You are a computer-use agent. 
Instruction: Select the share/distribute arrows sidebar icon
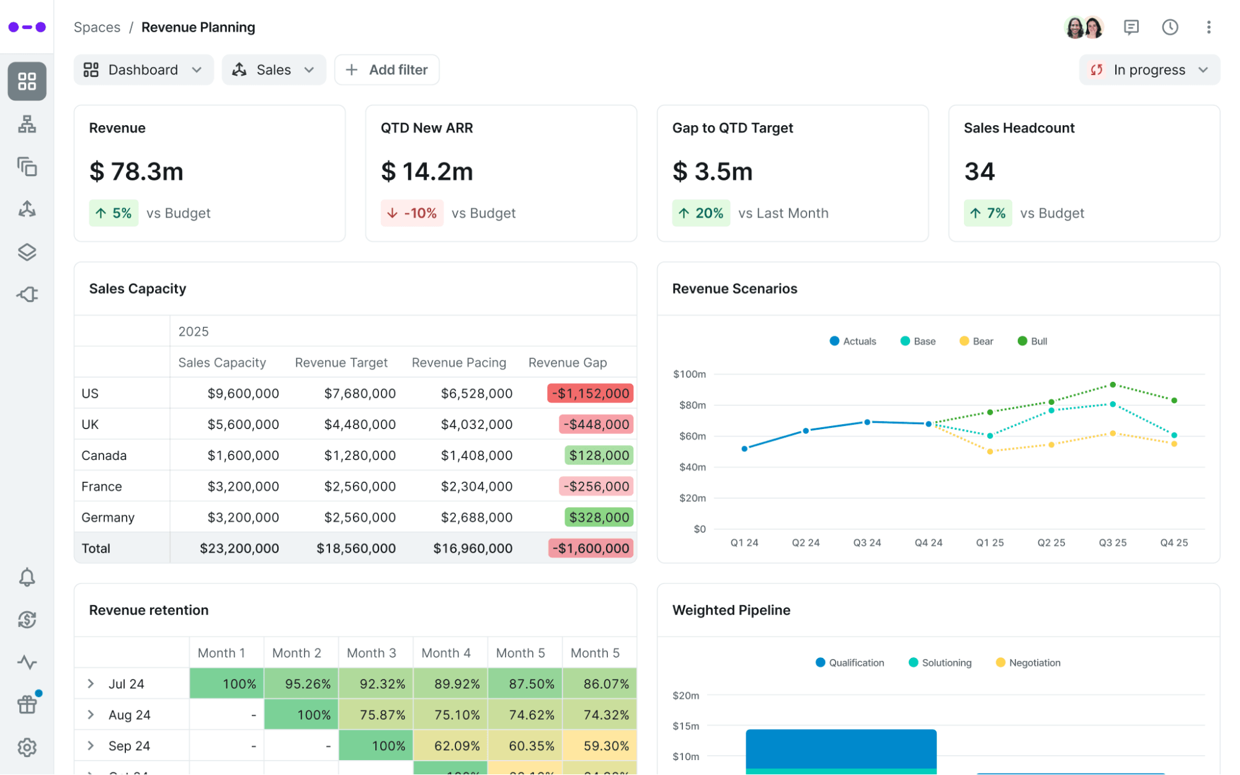pyautogui.click(x=27, y=209)
